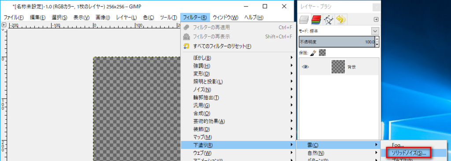Open the レイヤー(L) menu
Image resolution: width=451 pixels, height=161 pixels.
(126, 18)
